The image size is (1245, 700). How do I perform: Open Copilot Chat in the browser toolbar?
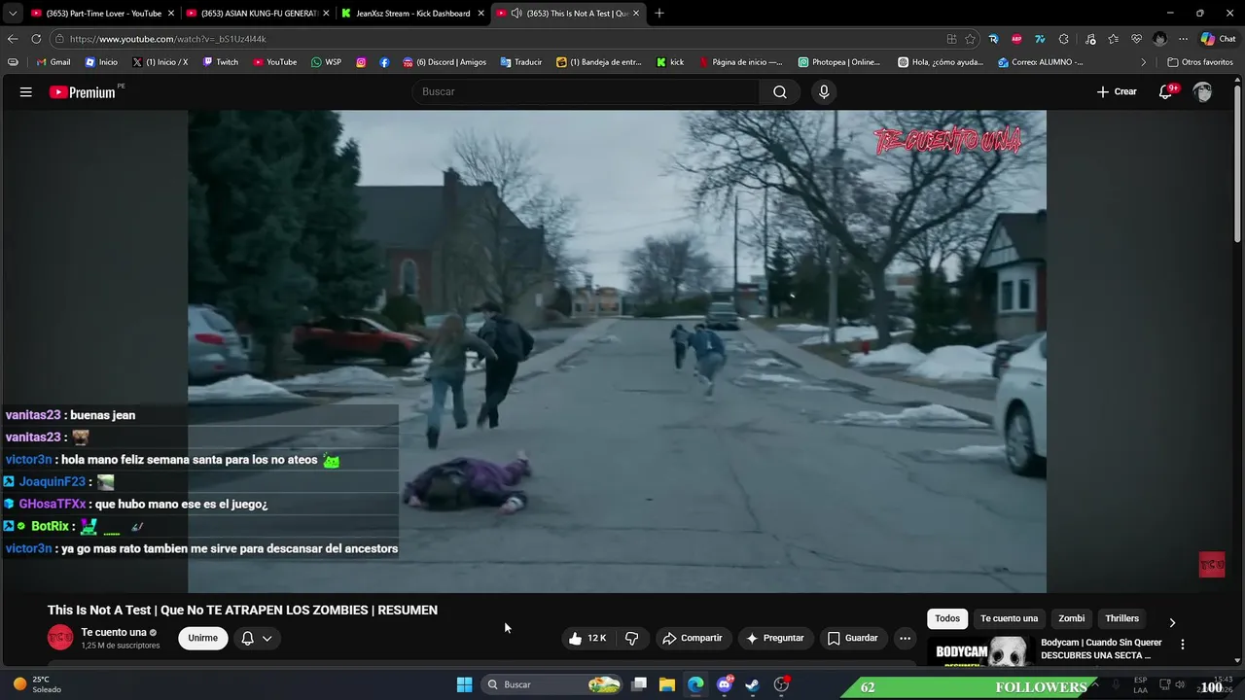(x=1218, y=39)
